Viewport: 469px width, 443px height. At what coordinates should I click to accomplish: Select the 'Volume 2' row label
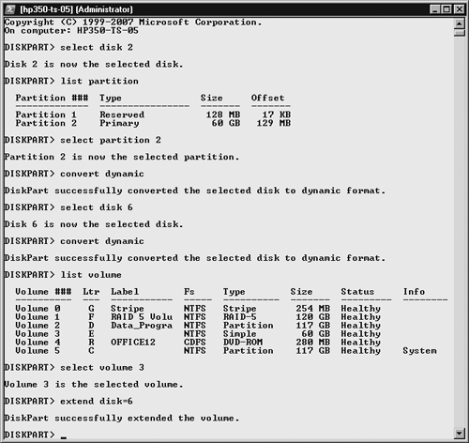point(38,326)
